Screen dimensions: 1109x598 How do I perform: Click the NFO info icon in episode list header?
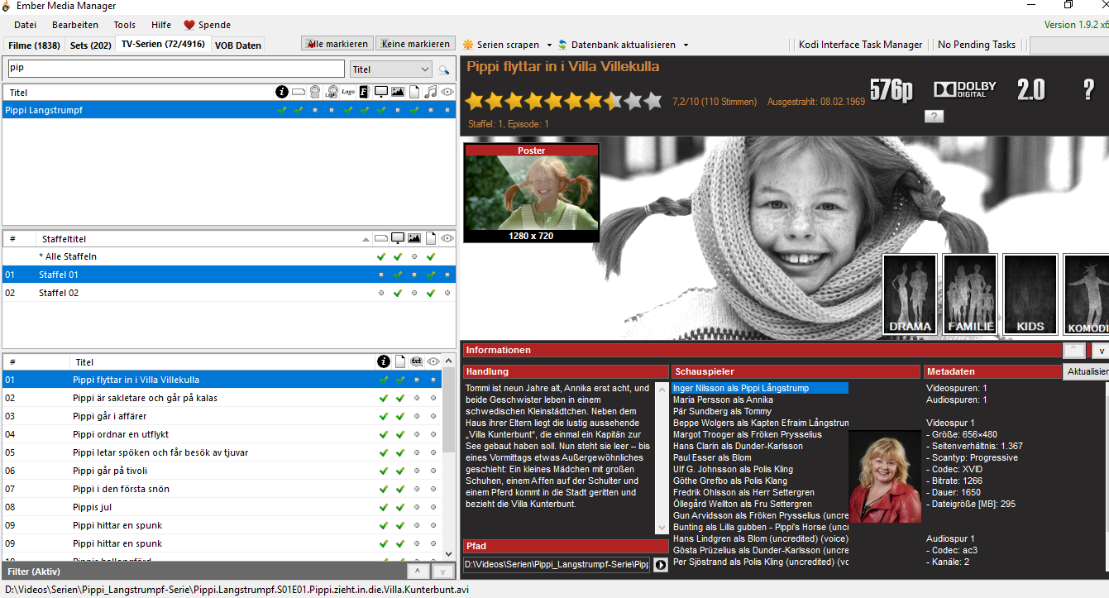pyautogui.click(x=383, y=361)
